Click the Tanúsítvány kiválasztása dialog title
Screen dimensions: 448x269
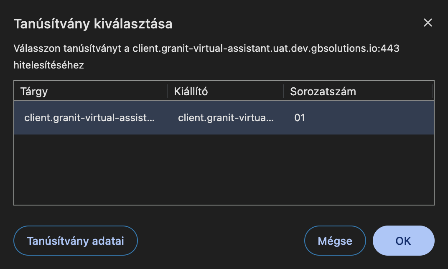[x=93, y=24]
